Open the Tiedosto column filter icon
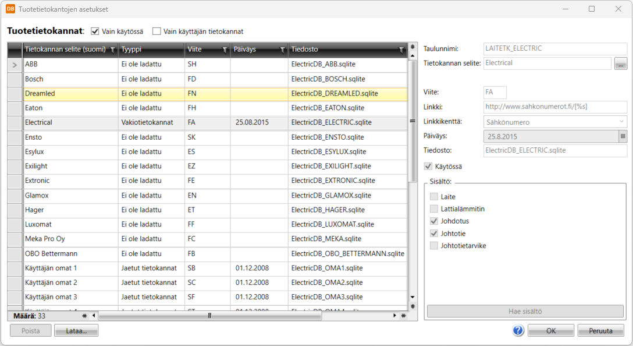 (x=401, y=50)
